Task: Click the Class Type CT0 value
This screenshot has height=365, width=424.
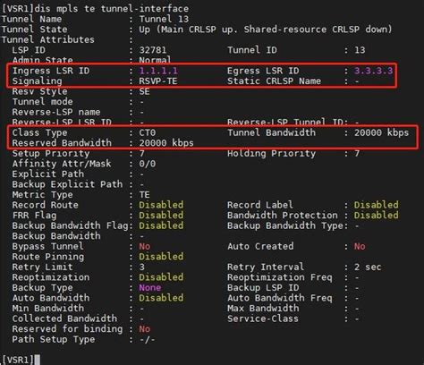Action: coord(148,132)
